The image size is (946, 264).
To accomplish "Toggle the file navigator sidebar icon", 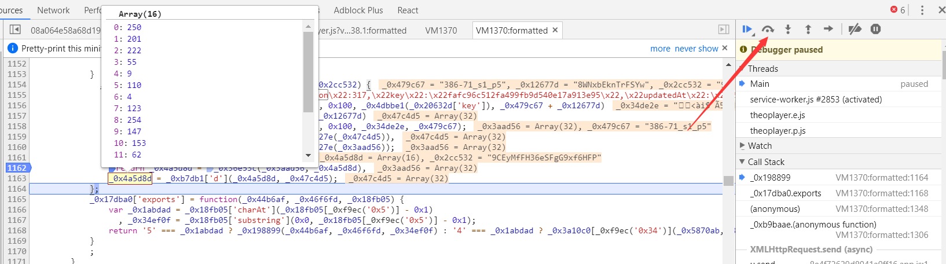I will (x=16, y=30).
